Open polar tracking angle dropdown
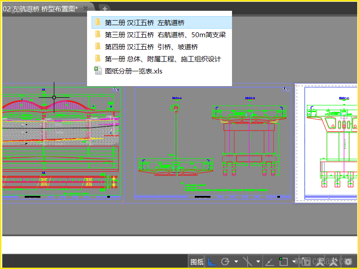 [236, 261]
